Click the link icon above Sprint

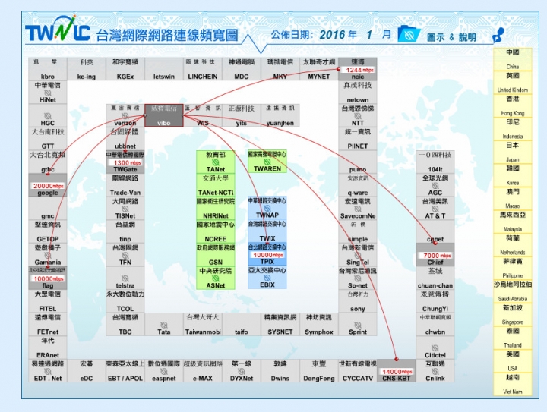[x=358, y=325]
